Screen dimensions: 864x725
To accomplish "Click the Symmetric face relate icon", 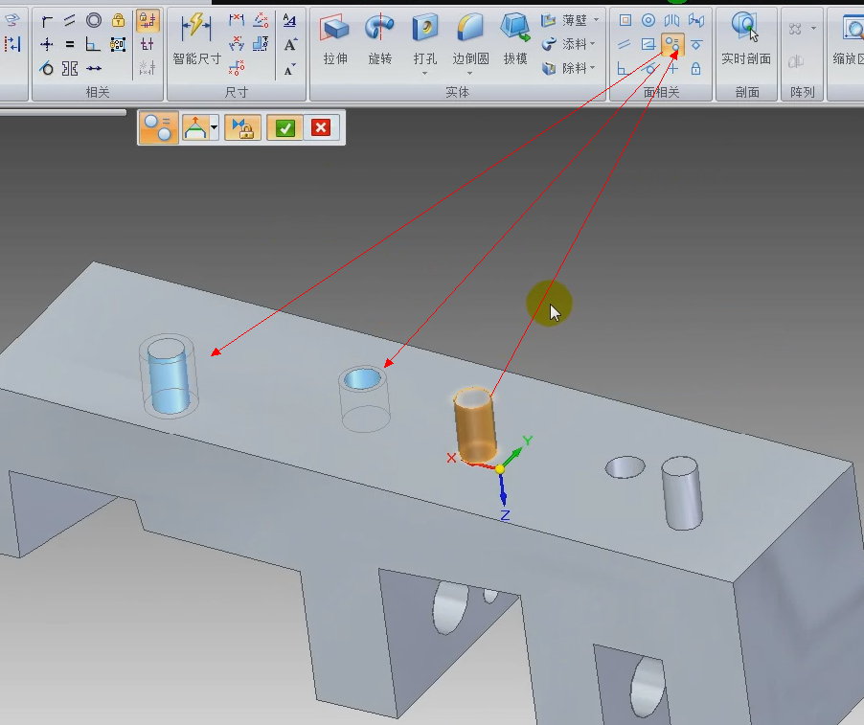I will point(671,20).
